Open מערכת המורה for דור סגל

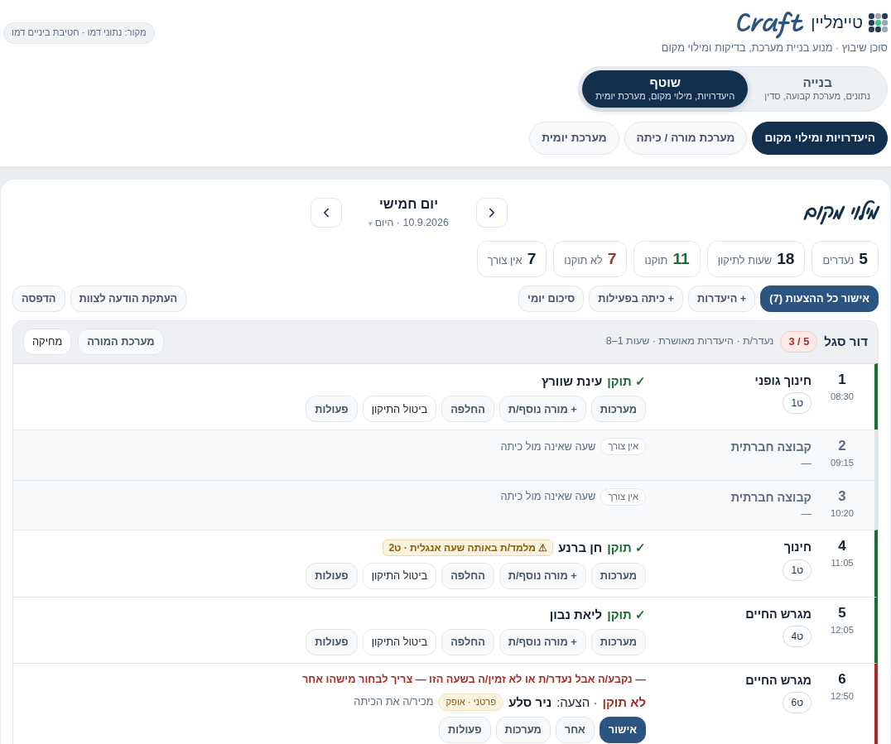tap(120, 342)
